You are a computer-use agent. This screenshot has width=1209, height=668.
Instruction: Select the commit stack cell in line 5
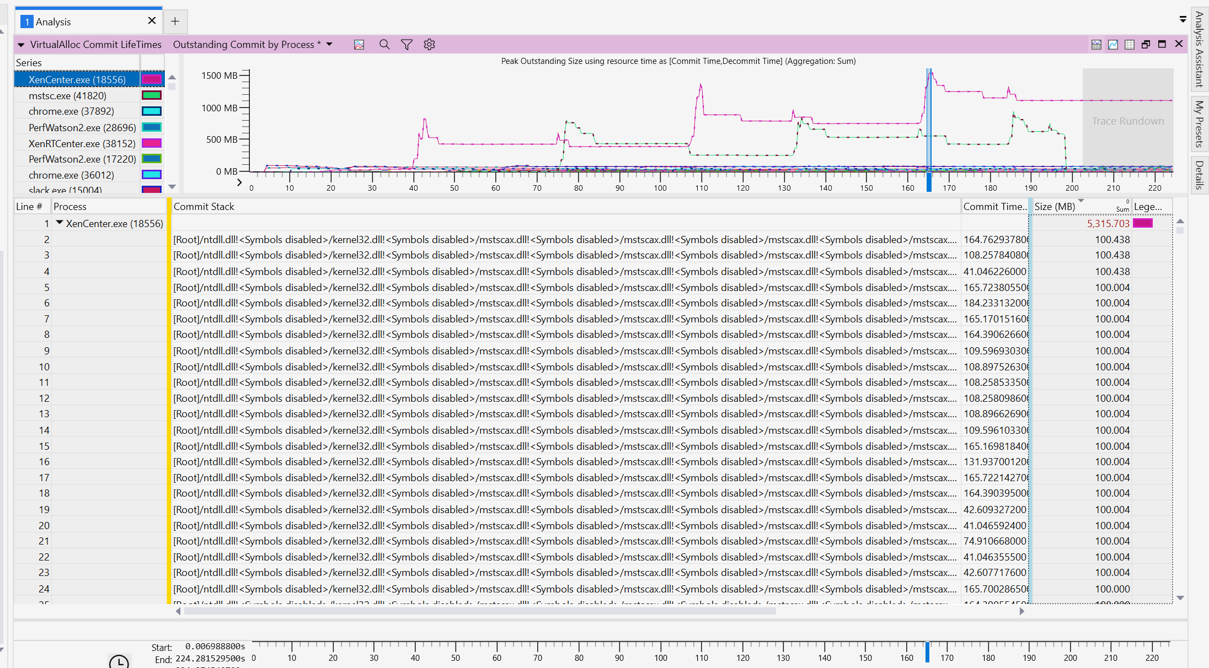point(565,288)
